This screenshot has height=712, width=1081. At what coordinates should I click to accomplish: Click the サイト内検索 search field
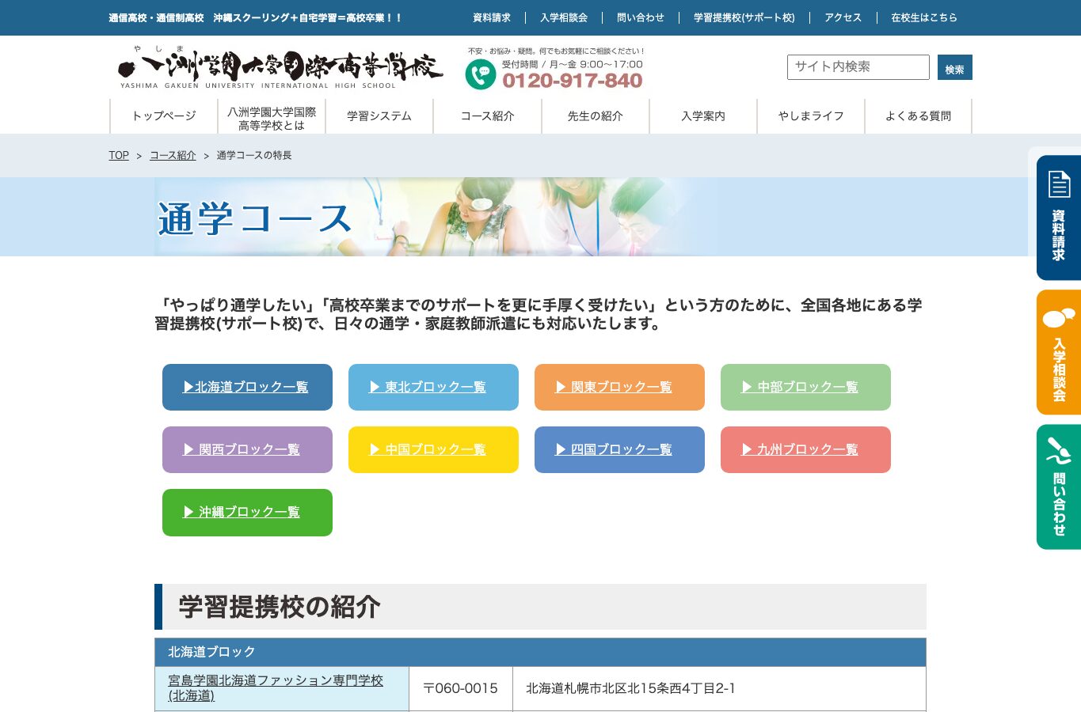tap(858, 67)
